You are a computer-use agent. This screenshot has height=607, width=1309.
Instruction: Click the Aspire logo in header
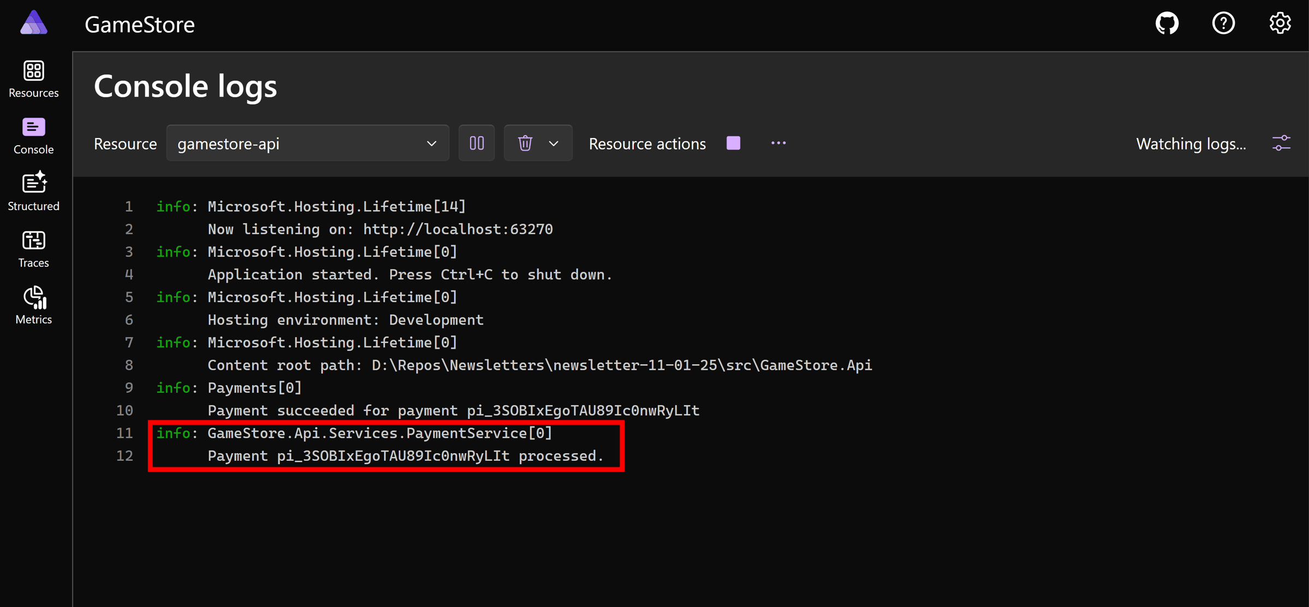[x=34, y=23]
